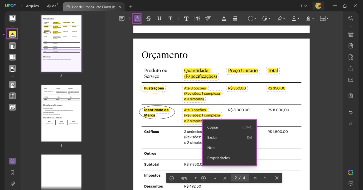Click the Save as other disk icon
363x190 pixels.
click(351, 96)
